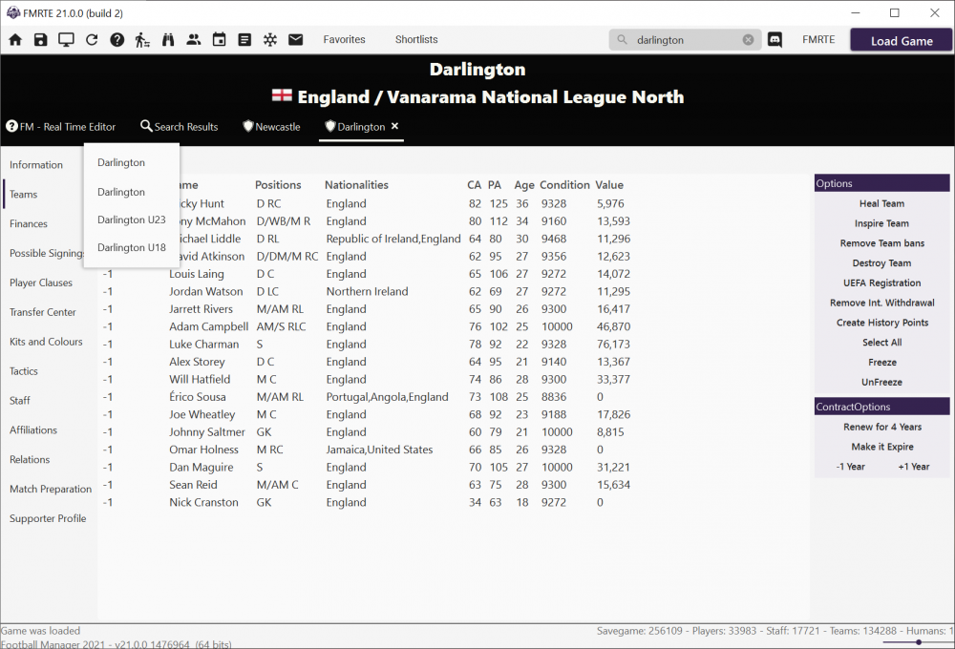Viewport: 955px width, 649px height.
Task: Clear the darlington search text
Action: point(748,40)
